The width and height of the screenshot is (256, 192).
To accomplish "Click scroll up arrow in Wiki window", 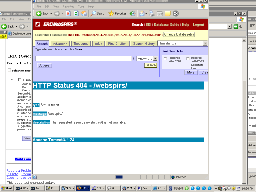I will [x=244, y=40].
